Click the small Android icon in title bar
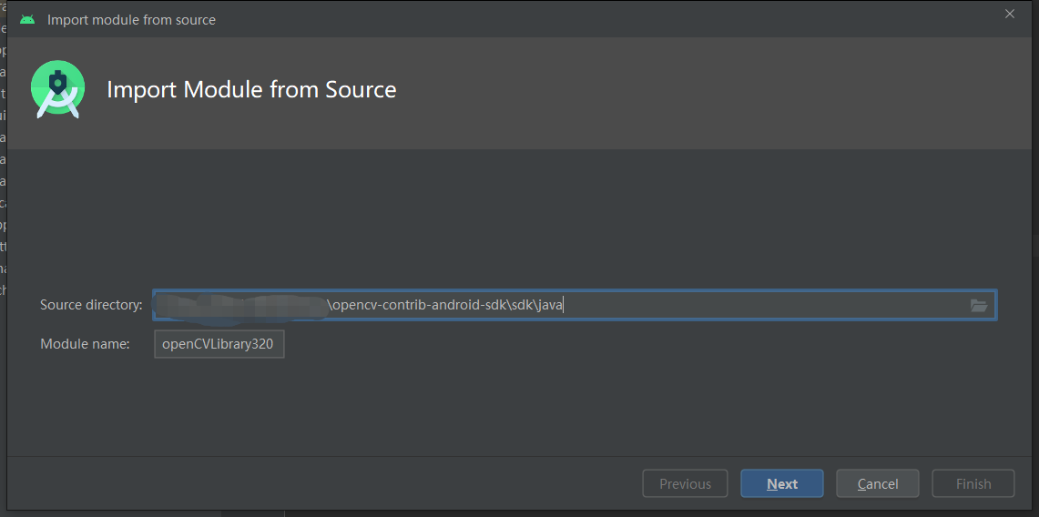This screenshot has height=517, width=1039. 27,19
